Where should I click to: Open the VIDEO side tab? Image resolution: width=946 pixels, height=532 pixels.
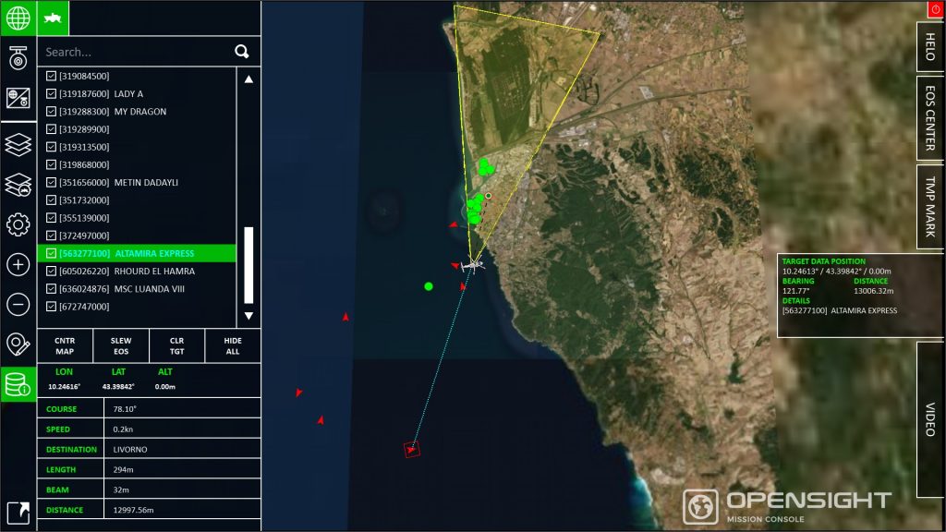(x=930, y=419)
